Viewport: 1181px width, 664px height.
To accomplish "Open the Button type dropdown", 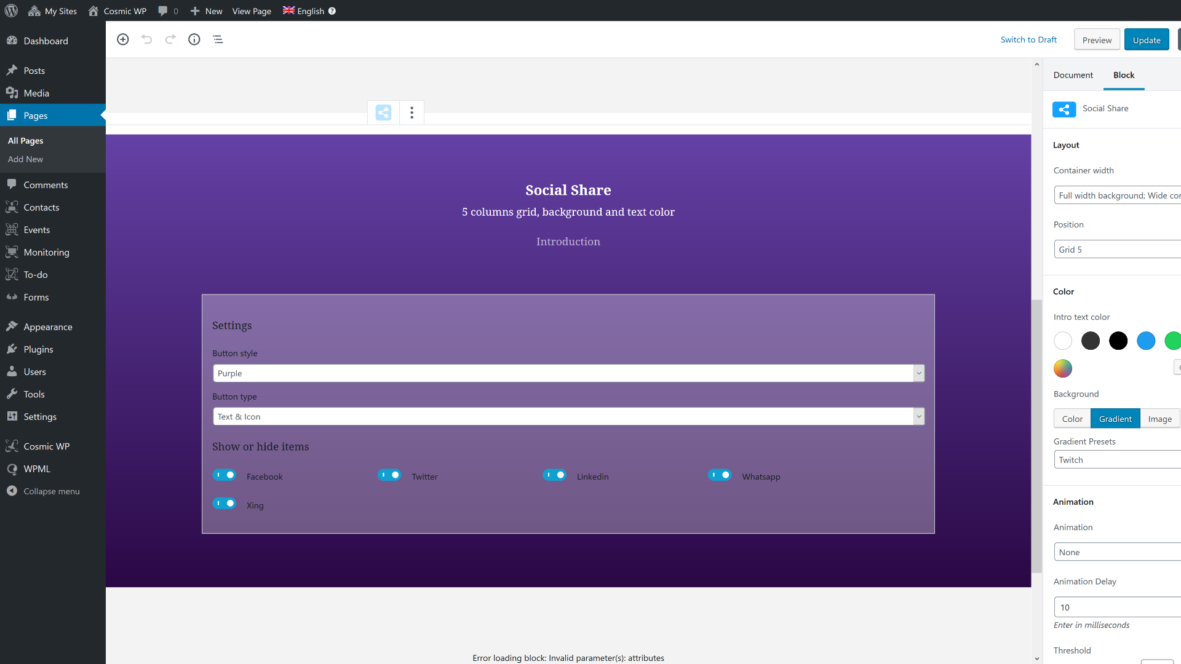I will [568, 416].
